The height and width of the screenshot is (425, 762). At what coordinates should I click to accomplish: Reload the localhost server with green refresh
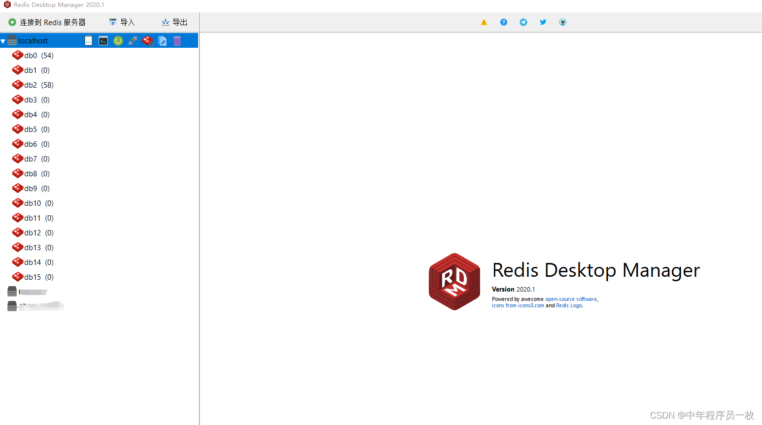(118, 41)
